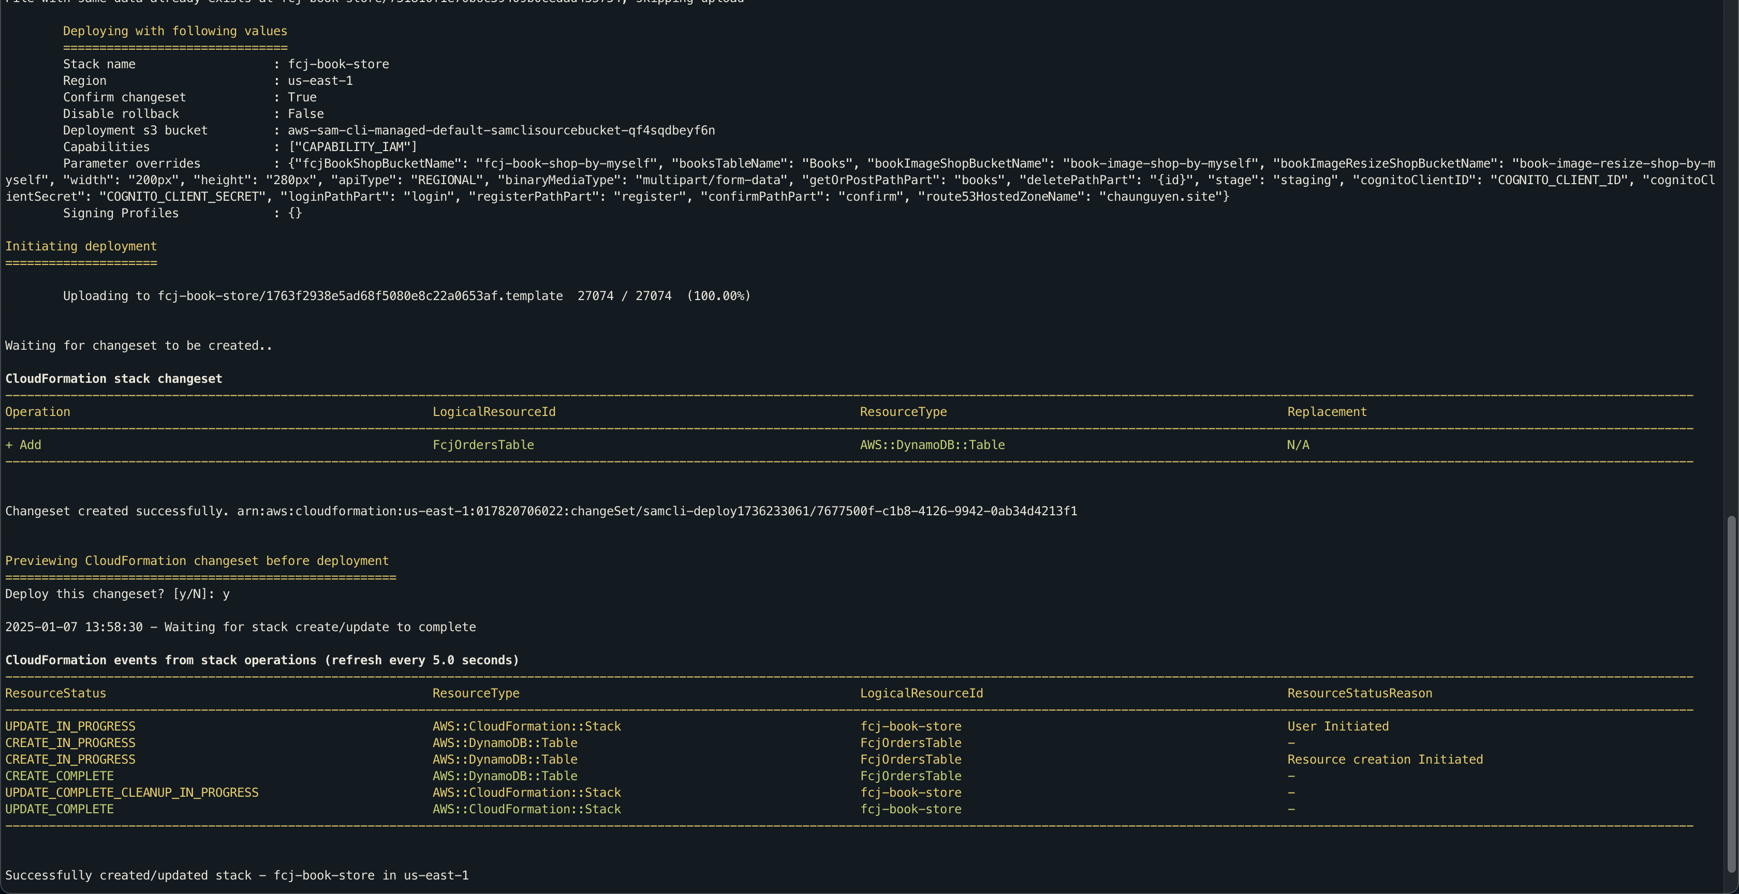This screenshot has height=894, width=1739.
Task: Click the 'CREATE_COMPLETE' status
Action: click(x=60, y=776)
